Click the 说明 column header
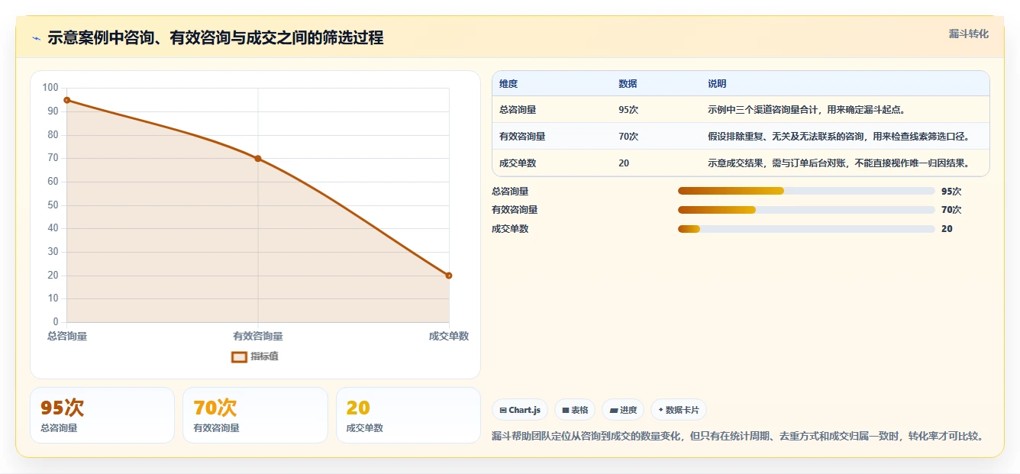The image size is (1020, 474). (x=717, y=84)
